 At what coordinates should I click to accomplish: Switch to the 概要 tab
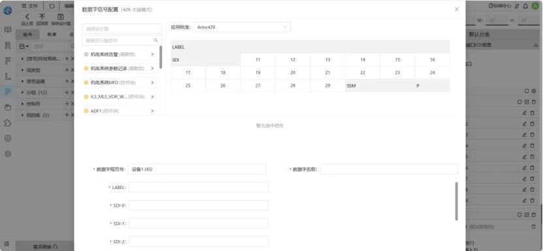coord(52,35)
